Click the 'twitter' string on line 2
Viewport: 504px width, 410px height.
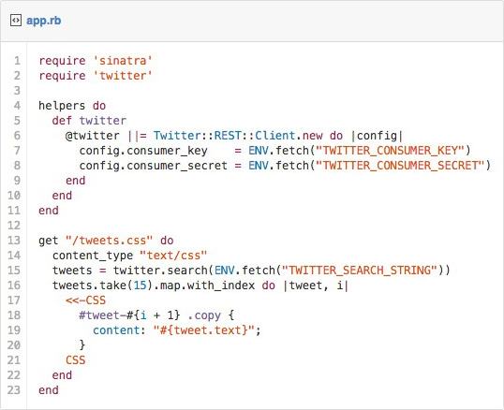(x=123, y=76)
